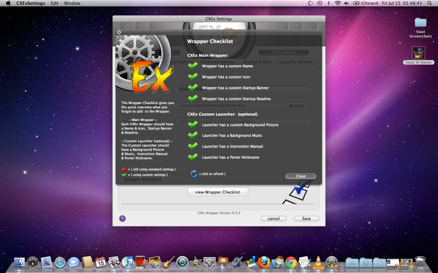
Task: Launch Numbers from the dock
Action: coord(250,262)
